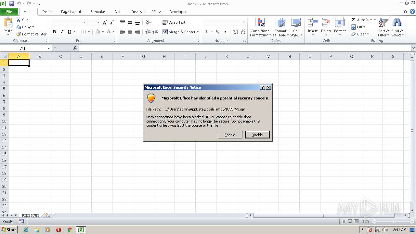Open Sort & Filter options

coord(383,28)
